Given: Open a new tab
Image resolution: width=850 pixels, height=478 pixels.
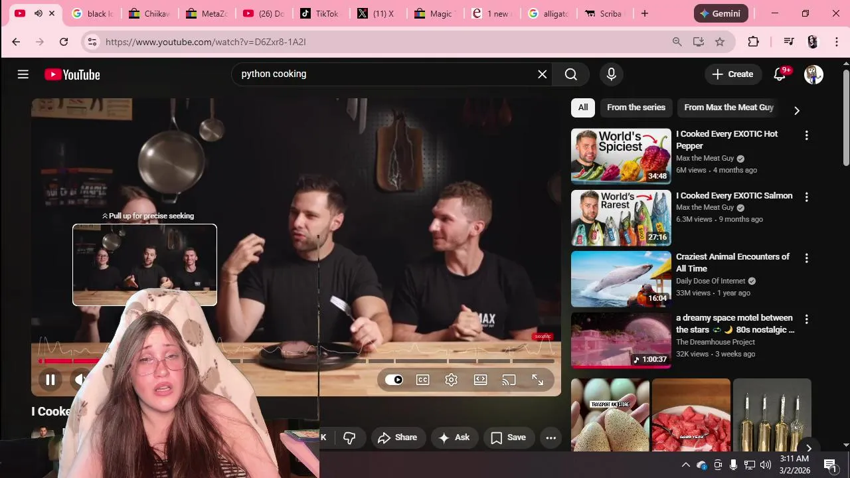Looking at the screenshot, I should (644, 13).
